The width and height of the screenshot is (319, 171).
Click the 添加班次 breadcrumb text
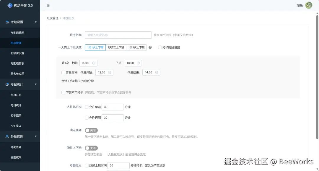click(x=68, y=18)
